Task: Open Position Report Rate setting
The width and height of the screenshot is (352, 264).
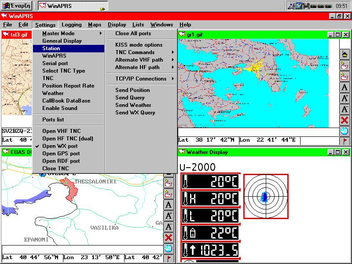Action: [x=69, y=86]
